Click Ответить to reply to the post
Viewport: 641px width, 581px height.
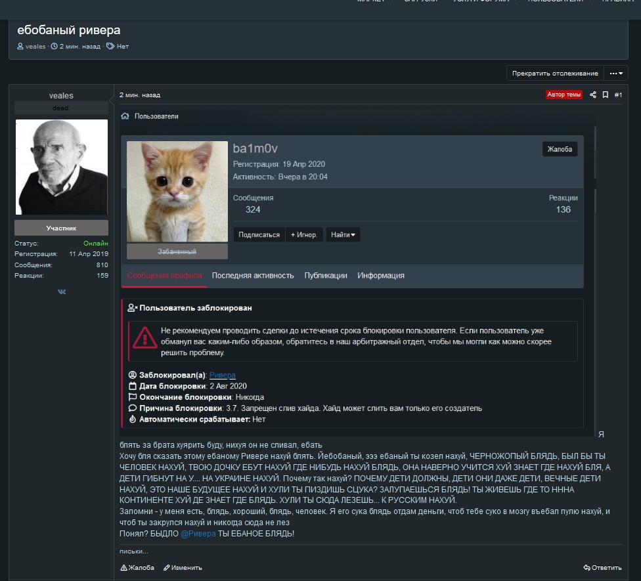[x=602, y=567]
